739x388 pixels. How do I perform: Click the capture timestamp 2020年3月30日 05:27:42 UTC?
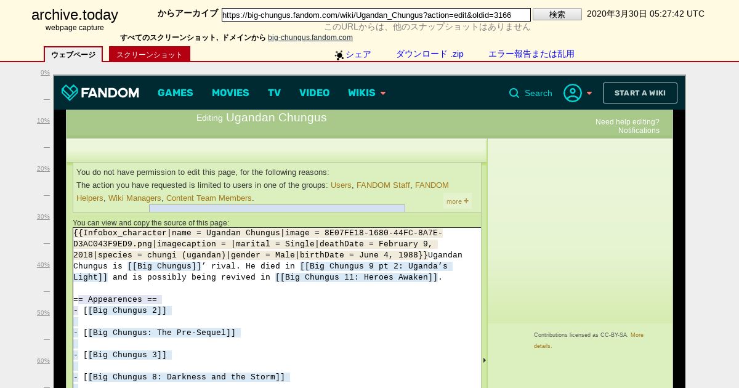click(x=645, y=14)
